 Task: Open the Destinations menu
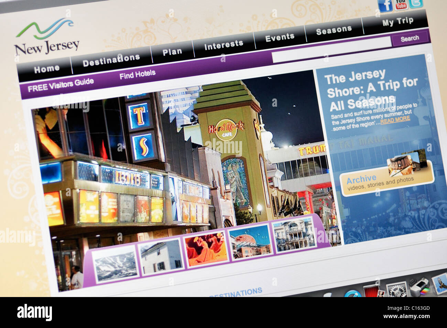[111, 60]
